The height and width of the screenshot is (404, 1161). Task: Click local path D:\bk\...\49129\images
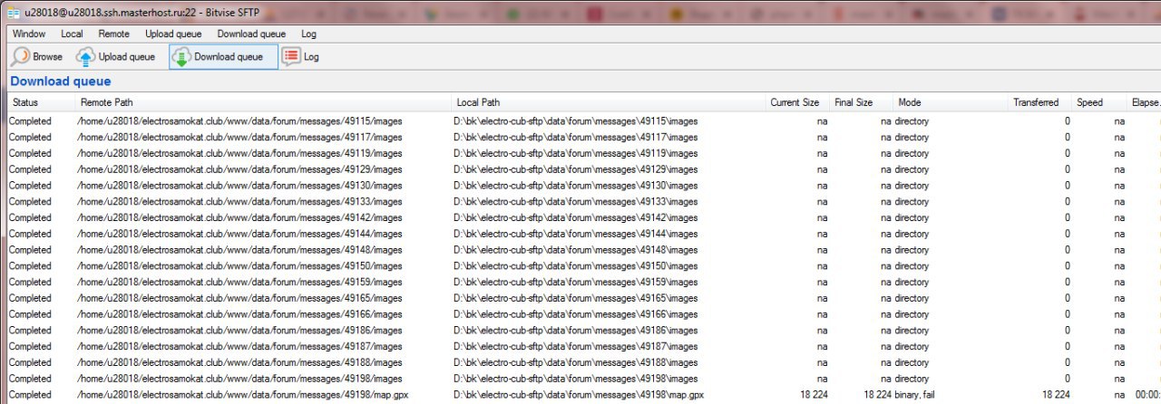(x=575, y=169)
